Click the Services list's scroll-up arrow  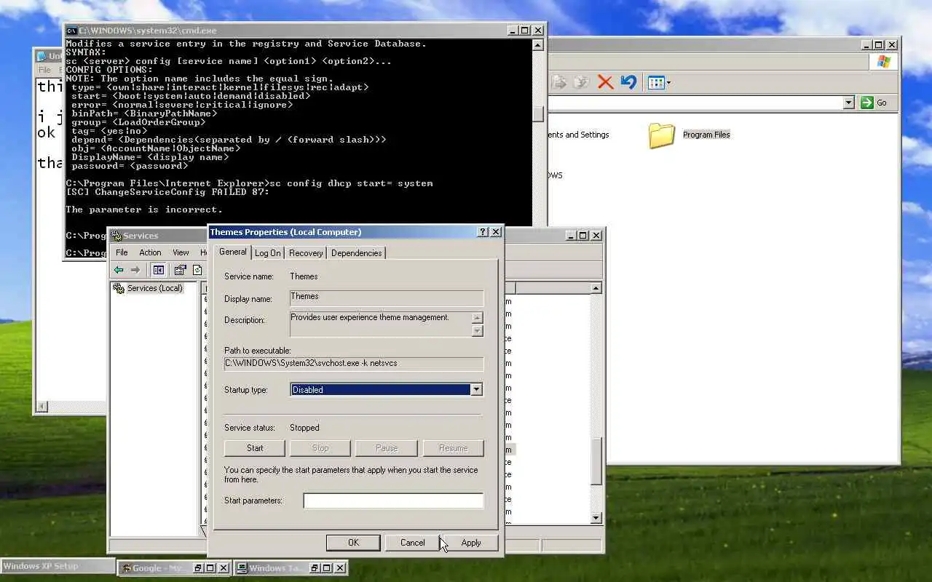click(x=596, y=288)
